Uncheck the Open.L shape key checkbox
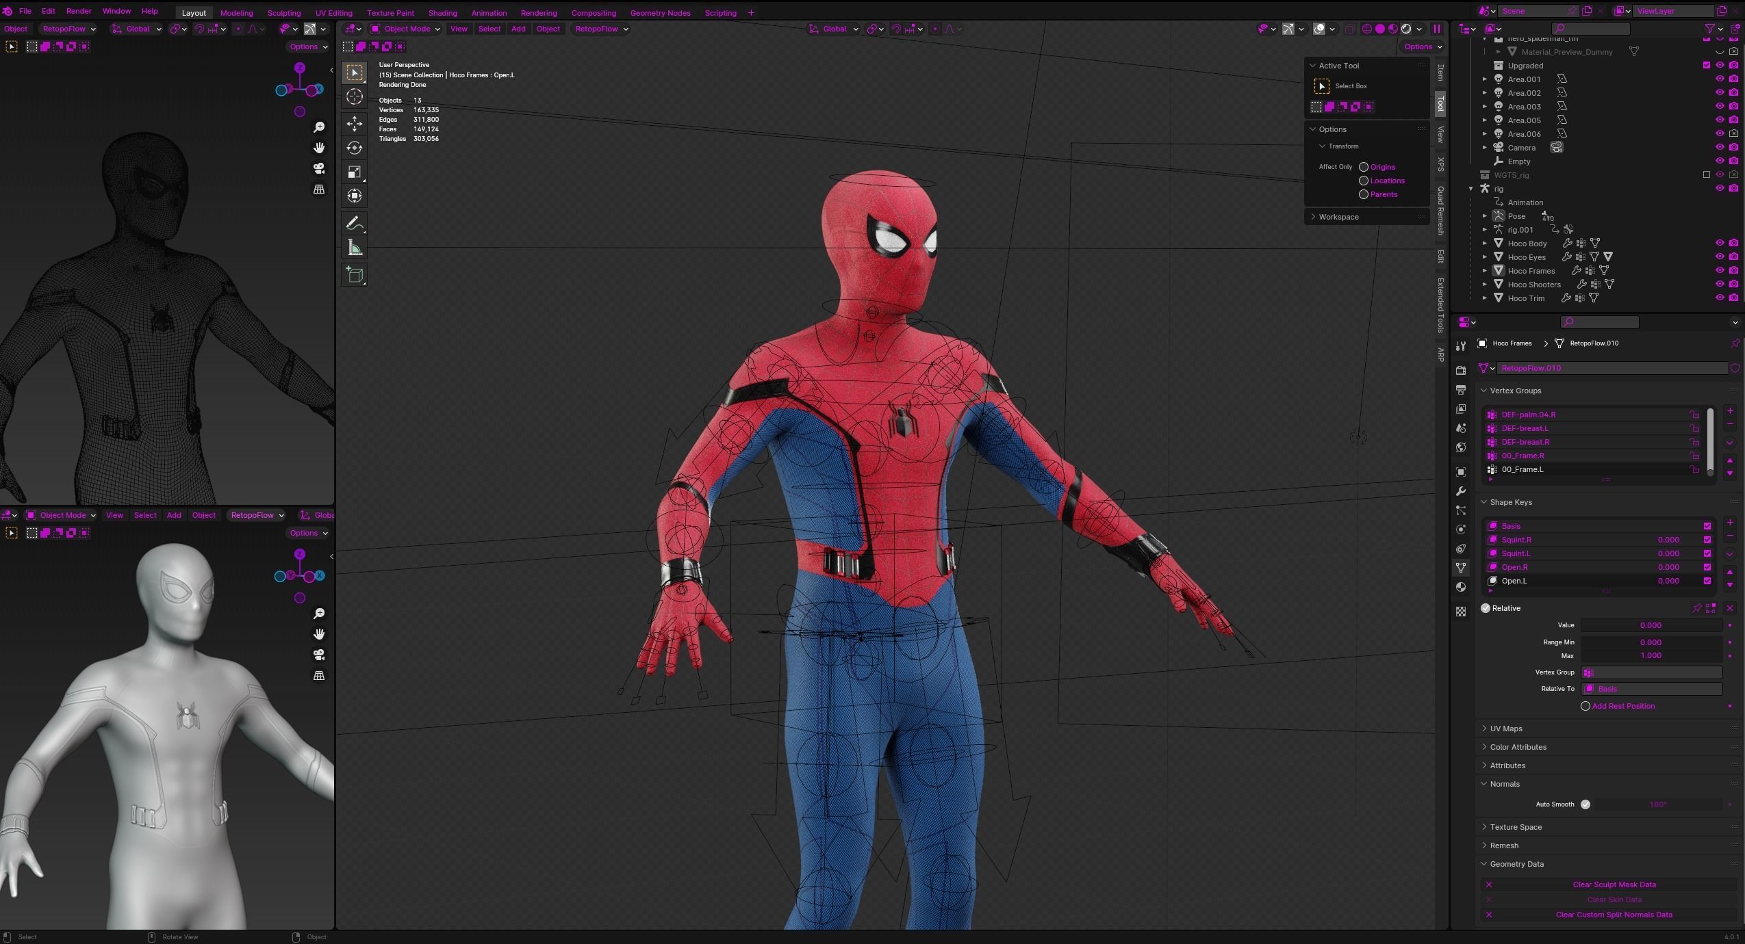 click(1707, 581)
